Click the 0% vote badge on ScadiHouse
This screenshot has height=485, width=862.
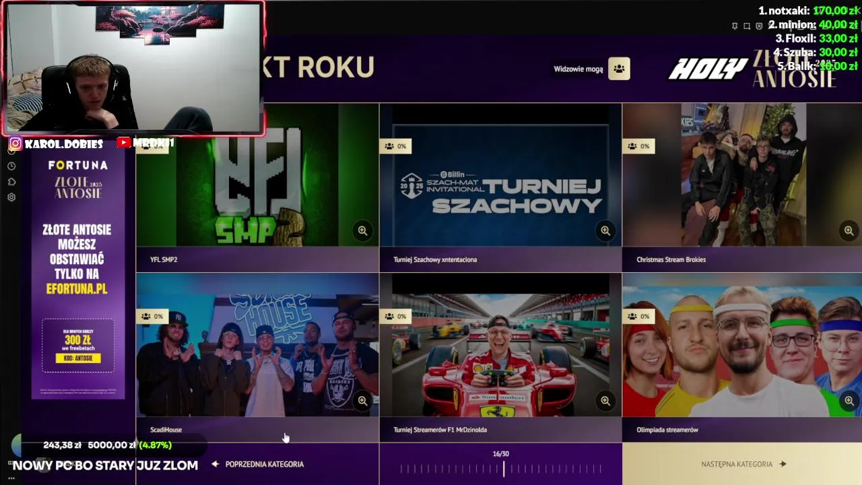[152, 316]
